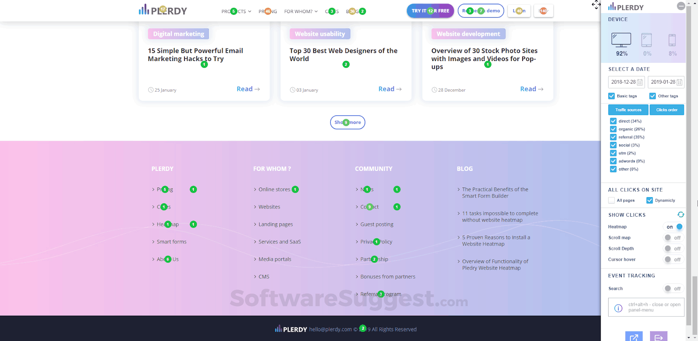Screen dimensions: 698x341
Task: Open the external link icon at panel bottom
Action: tap(634, 336)
